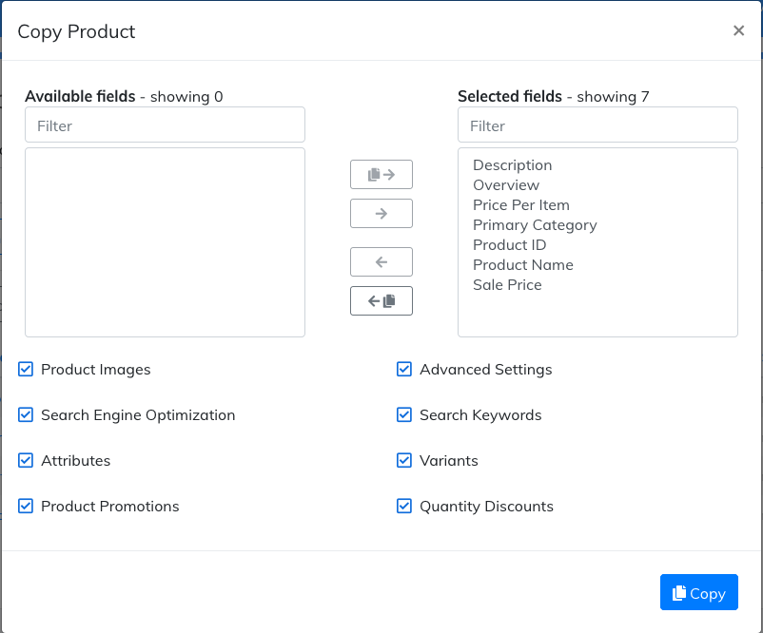Uncheck Product Promotions option

coord(26,507)
